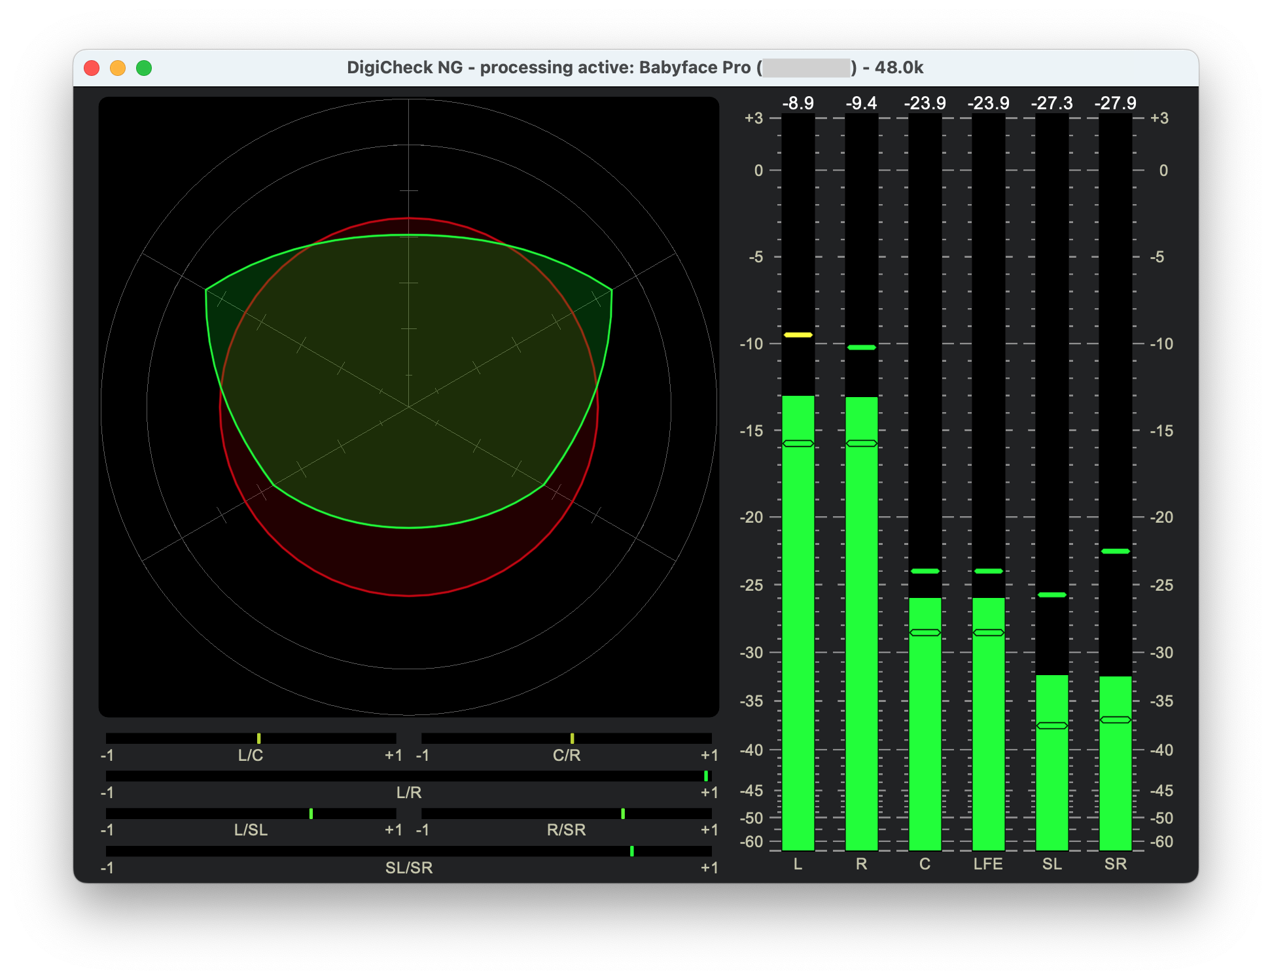1272x980 pixels.
Task: Click the green peak marker on R meter
Action: (x=861, y=347)
